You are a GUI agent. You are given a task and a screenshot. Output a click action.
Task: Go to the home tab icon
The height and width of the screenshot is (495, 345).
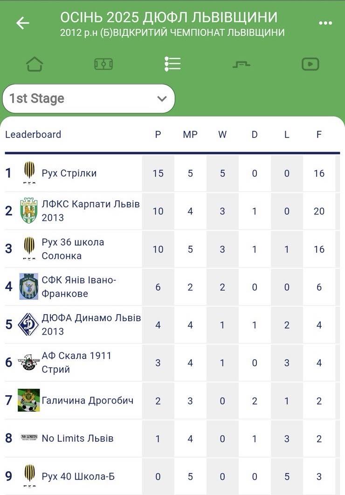34,64
